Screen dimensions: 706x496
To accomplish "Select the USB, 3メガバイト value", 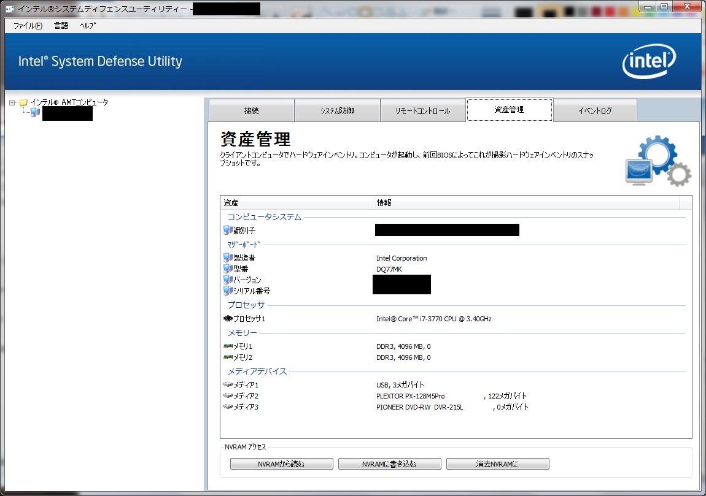I will [400, 385].
